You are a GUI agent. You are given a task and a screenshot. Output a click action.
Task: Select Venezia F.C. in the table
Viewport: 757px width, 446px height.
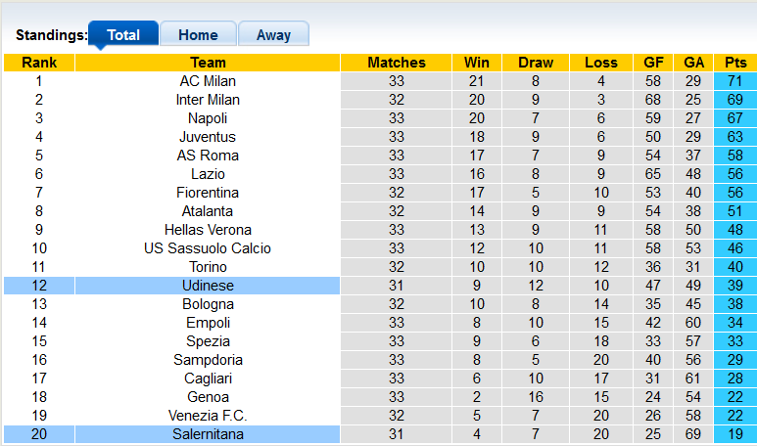click(x=208, y=416)
